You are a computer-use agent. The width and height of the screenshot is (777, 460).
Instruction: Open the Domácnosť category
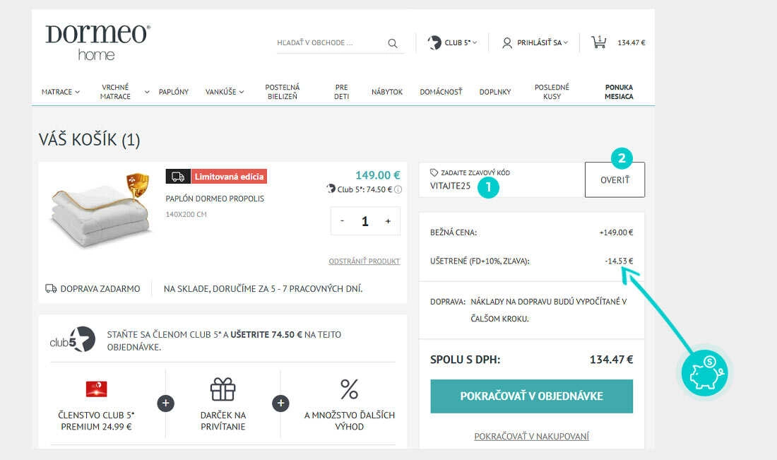click(441, 92)
